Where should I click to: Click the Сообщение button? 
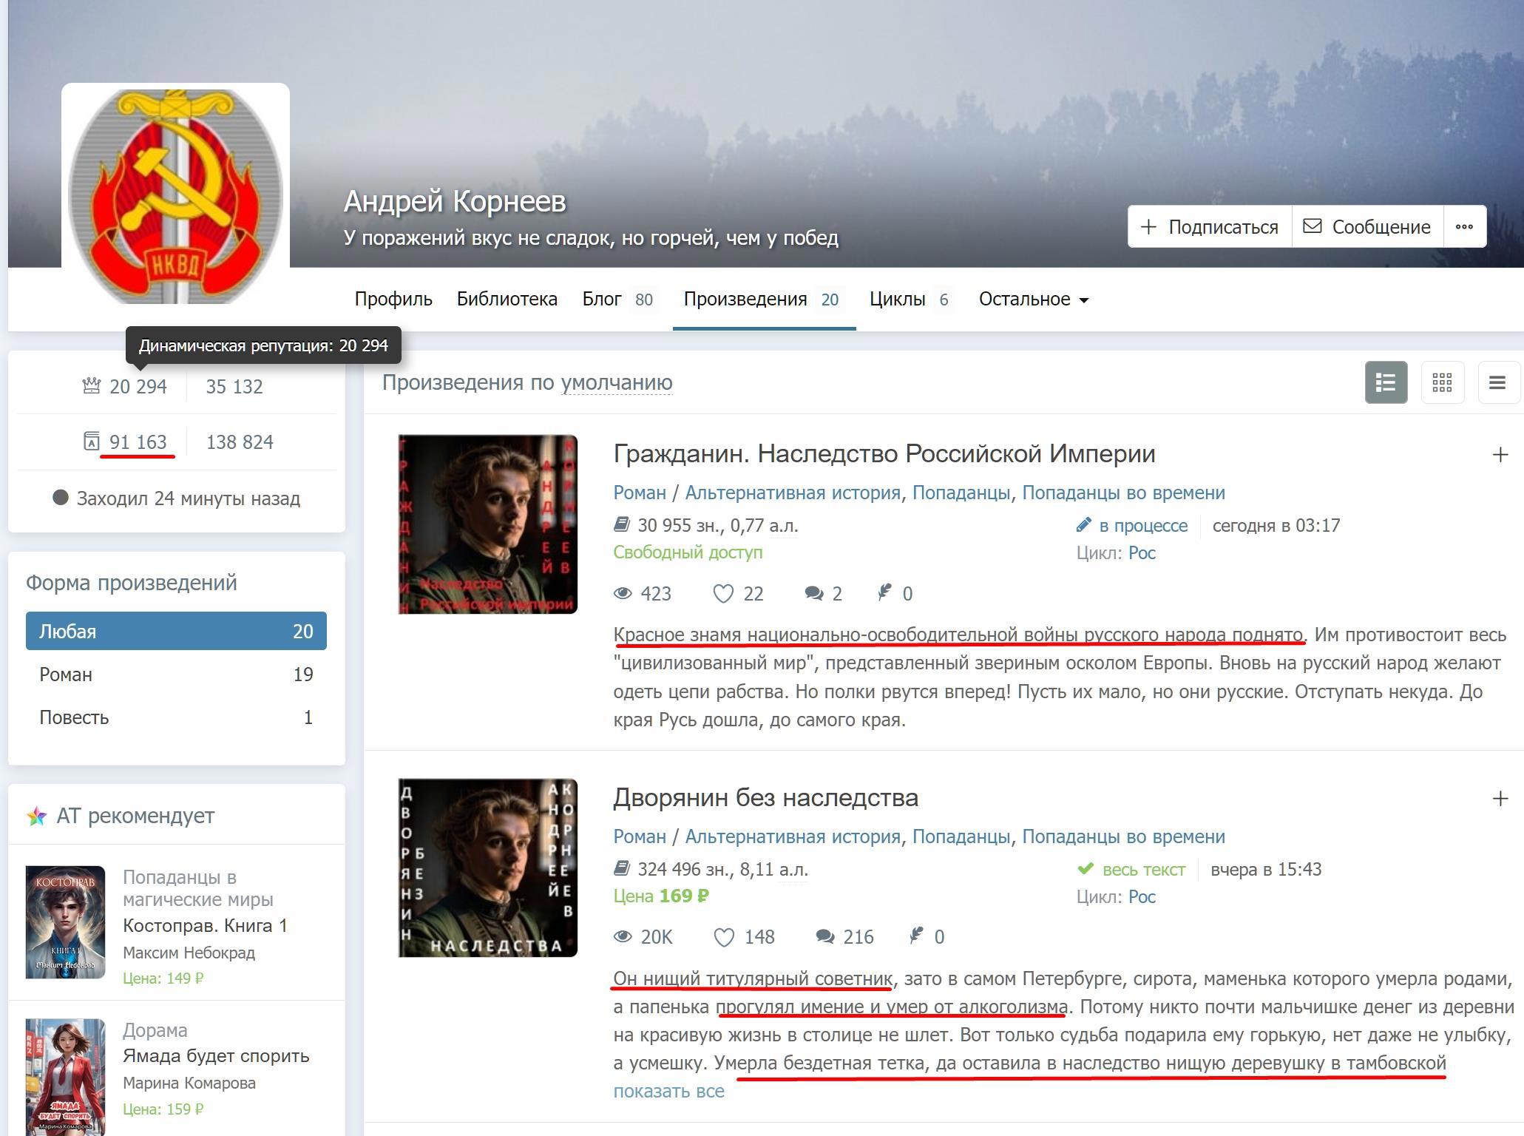click(1366, 227)
